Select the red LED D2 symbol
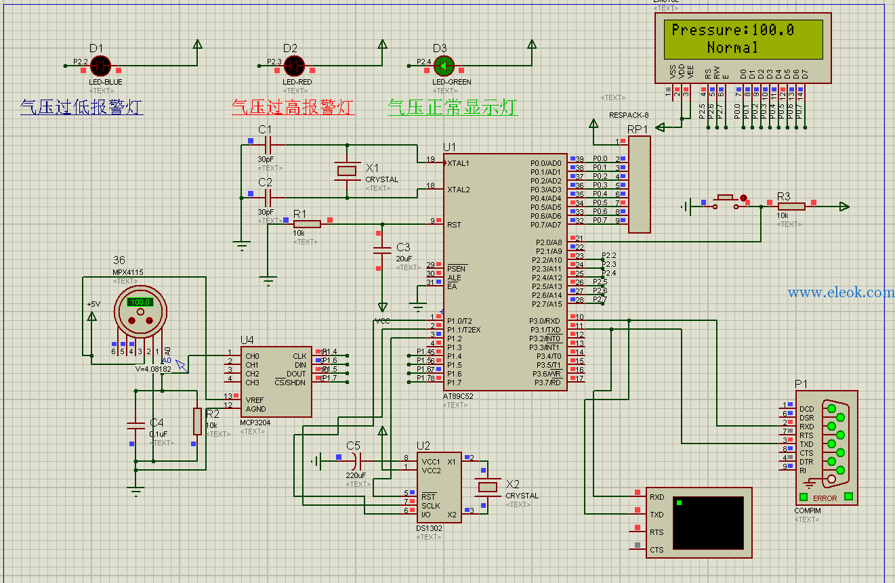The image size is (895, 583). 294,66
